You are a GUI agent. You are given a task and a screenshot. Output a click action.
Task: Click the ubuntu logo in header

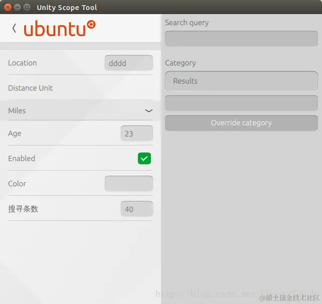59,28
